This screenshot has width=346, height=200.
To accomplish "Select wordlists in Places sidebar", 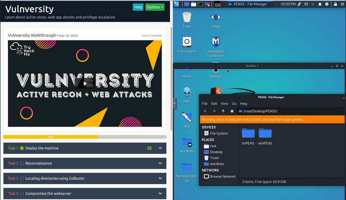I will click(x=214, y=164).
